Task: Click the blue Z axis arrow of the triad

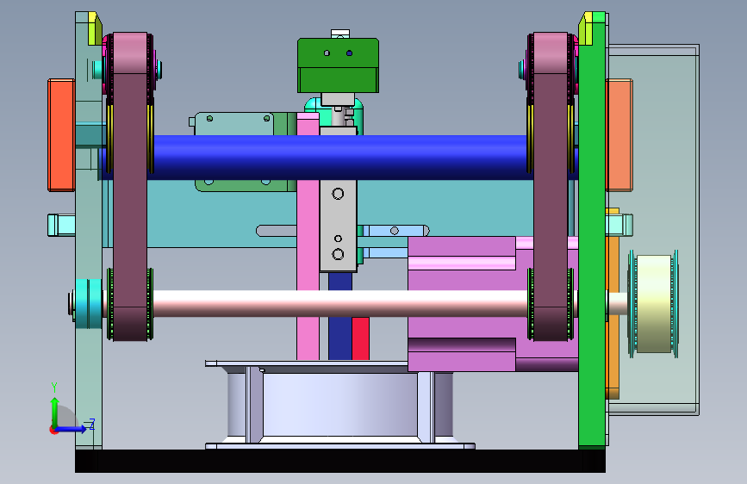Action: pyautogui.click(x=72, y=429)
